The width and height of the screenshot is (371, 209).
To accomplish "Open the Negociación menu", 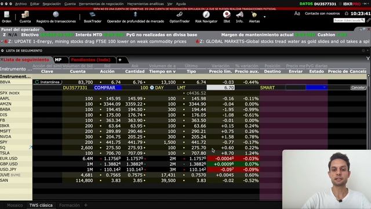I will click(x=52, y=4).
